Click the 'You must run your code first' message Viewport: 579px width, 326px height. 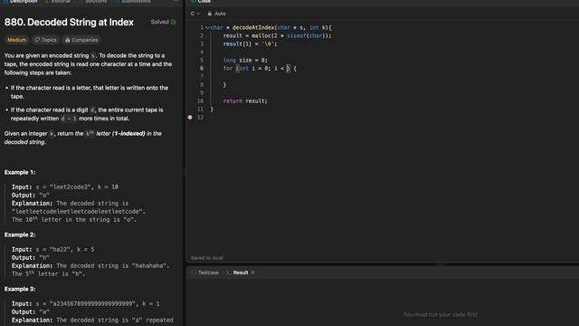(441, 315)
